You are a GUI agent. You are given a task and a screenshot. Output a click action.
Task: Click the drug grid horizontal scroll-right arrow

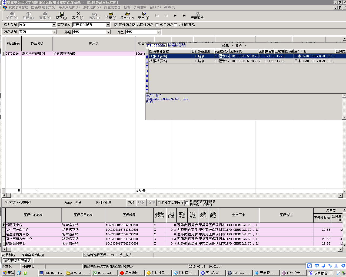point(341,195)
